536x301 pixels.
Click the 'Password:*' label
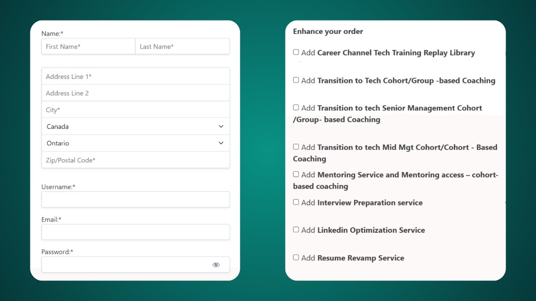click(x=57, y=252)
